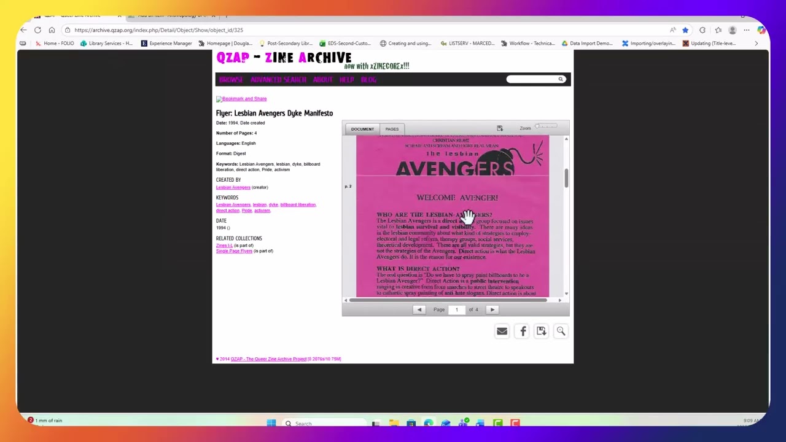786x442 pixels.
Task: Click the email envelope icon below viewer
Action: pyautogui.click(x=502, y=331)
